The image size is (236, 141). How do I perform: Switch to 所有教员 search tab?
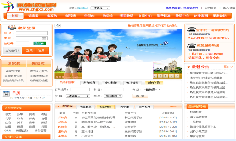pos(89,83)
